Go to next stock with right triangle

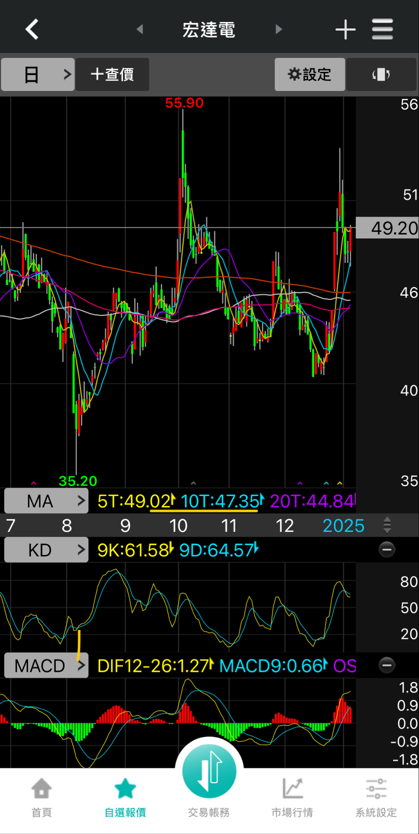(x=278, y=29)
